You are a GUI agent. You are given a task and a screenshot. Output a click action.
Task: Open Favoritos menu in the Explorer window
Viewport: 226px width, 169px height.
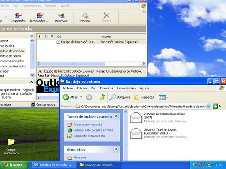pos(106,88)
